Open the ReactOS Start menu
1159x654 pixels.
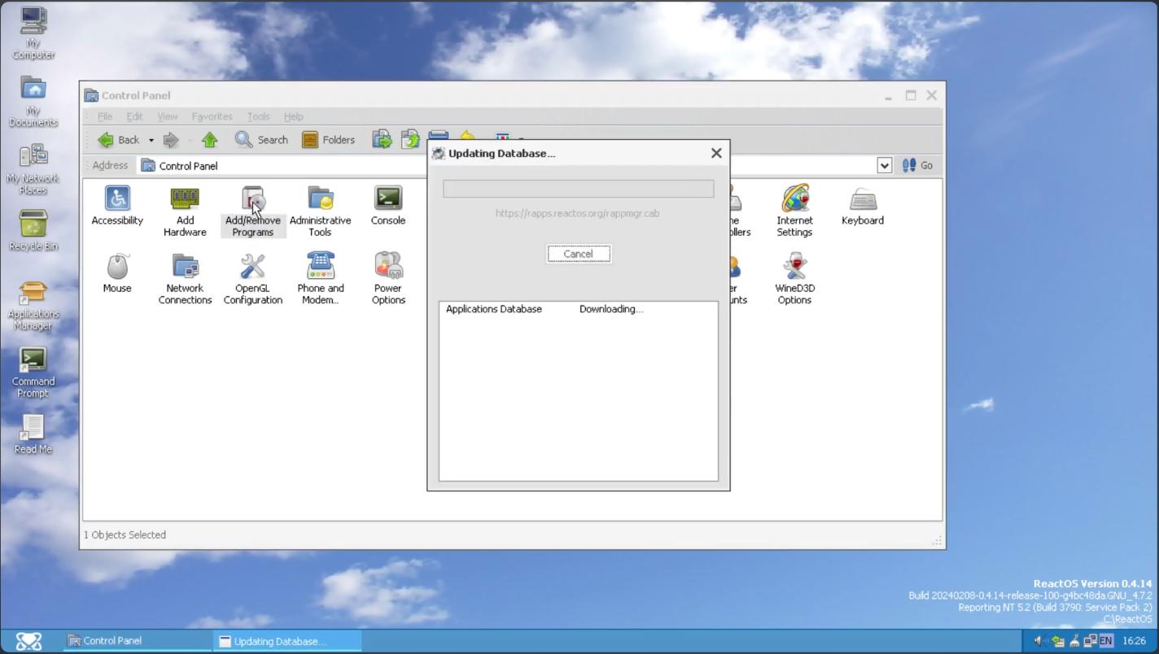click(x=28, y=641)
